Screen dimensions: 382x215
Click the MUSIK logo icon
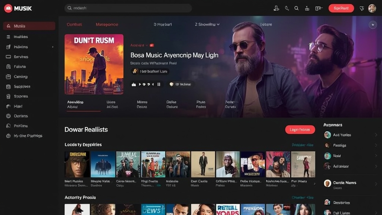[x=8, y=8]
